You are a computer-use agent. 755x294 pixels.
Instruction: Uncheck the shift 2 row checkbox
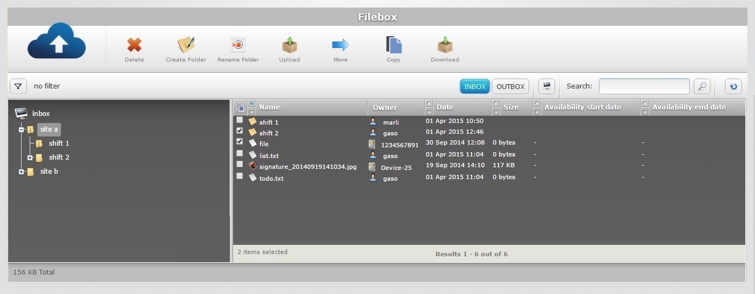click(x=240, y=131)
